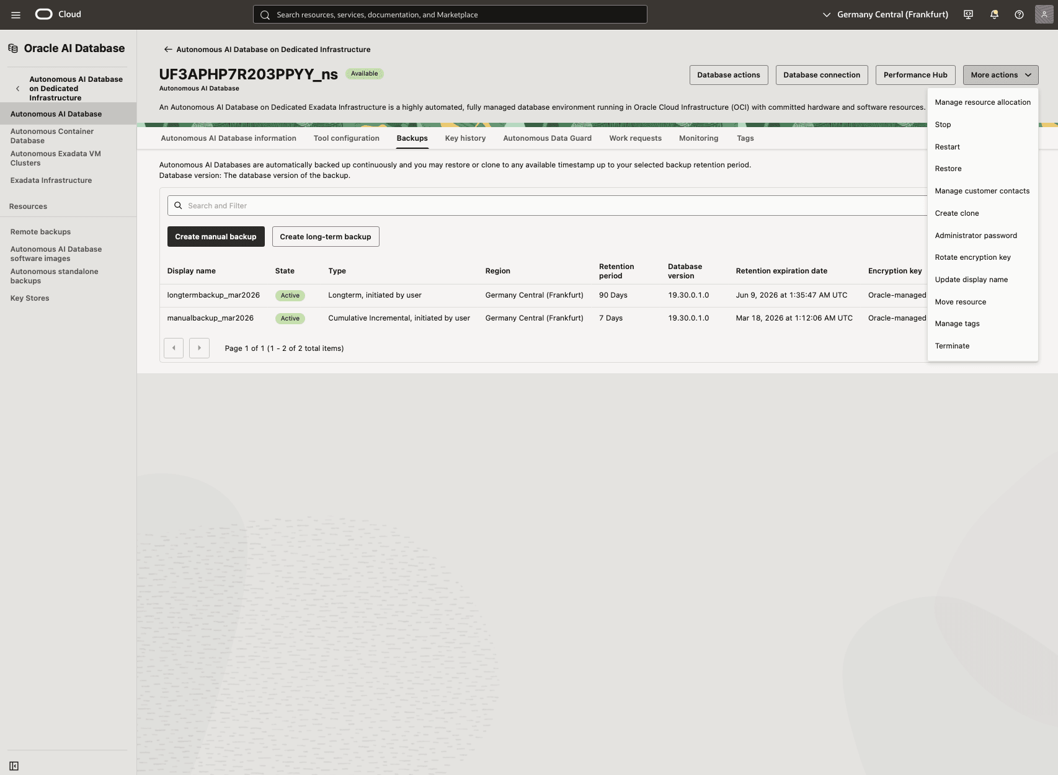Click the search magnifier icon in top bar
This screenshot has height=775, width=1058.
(x=265, y=15)
